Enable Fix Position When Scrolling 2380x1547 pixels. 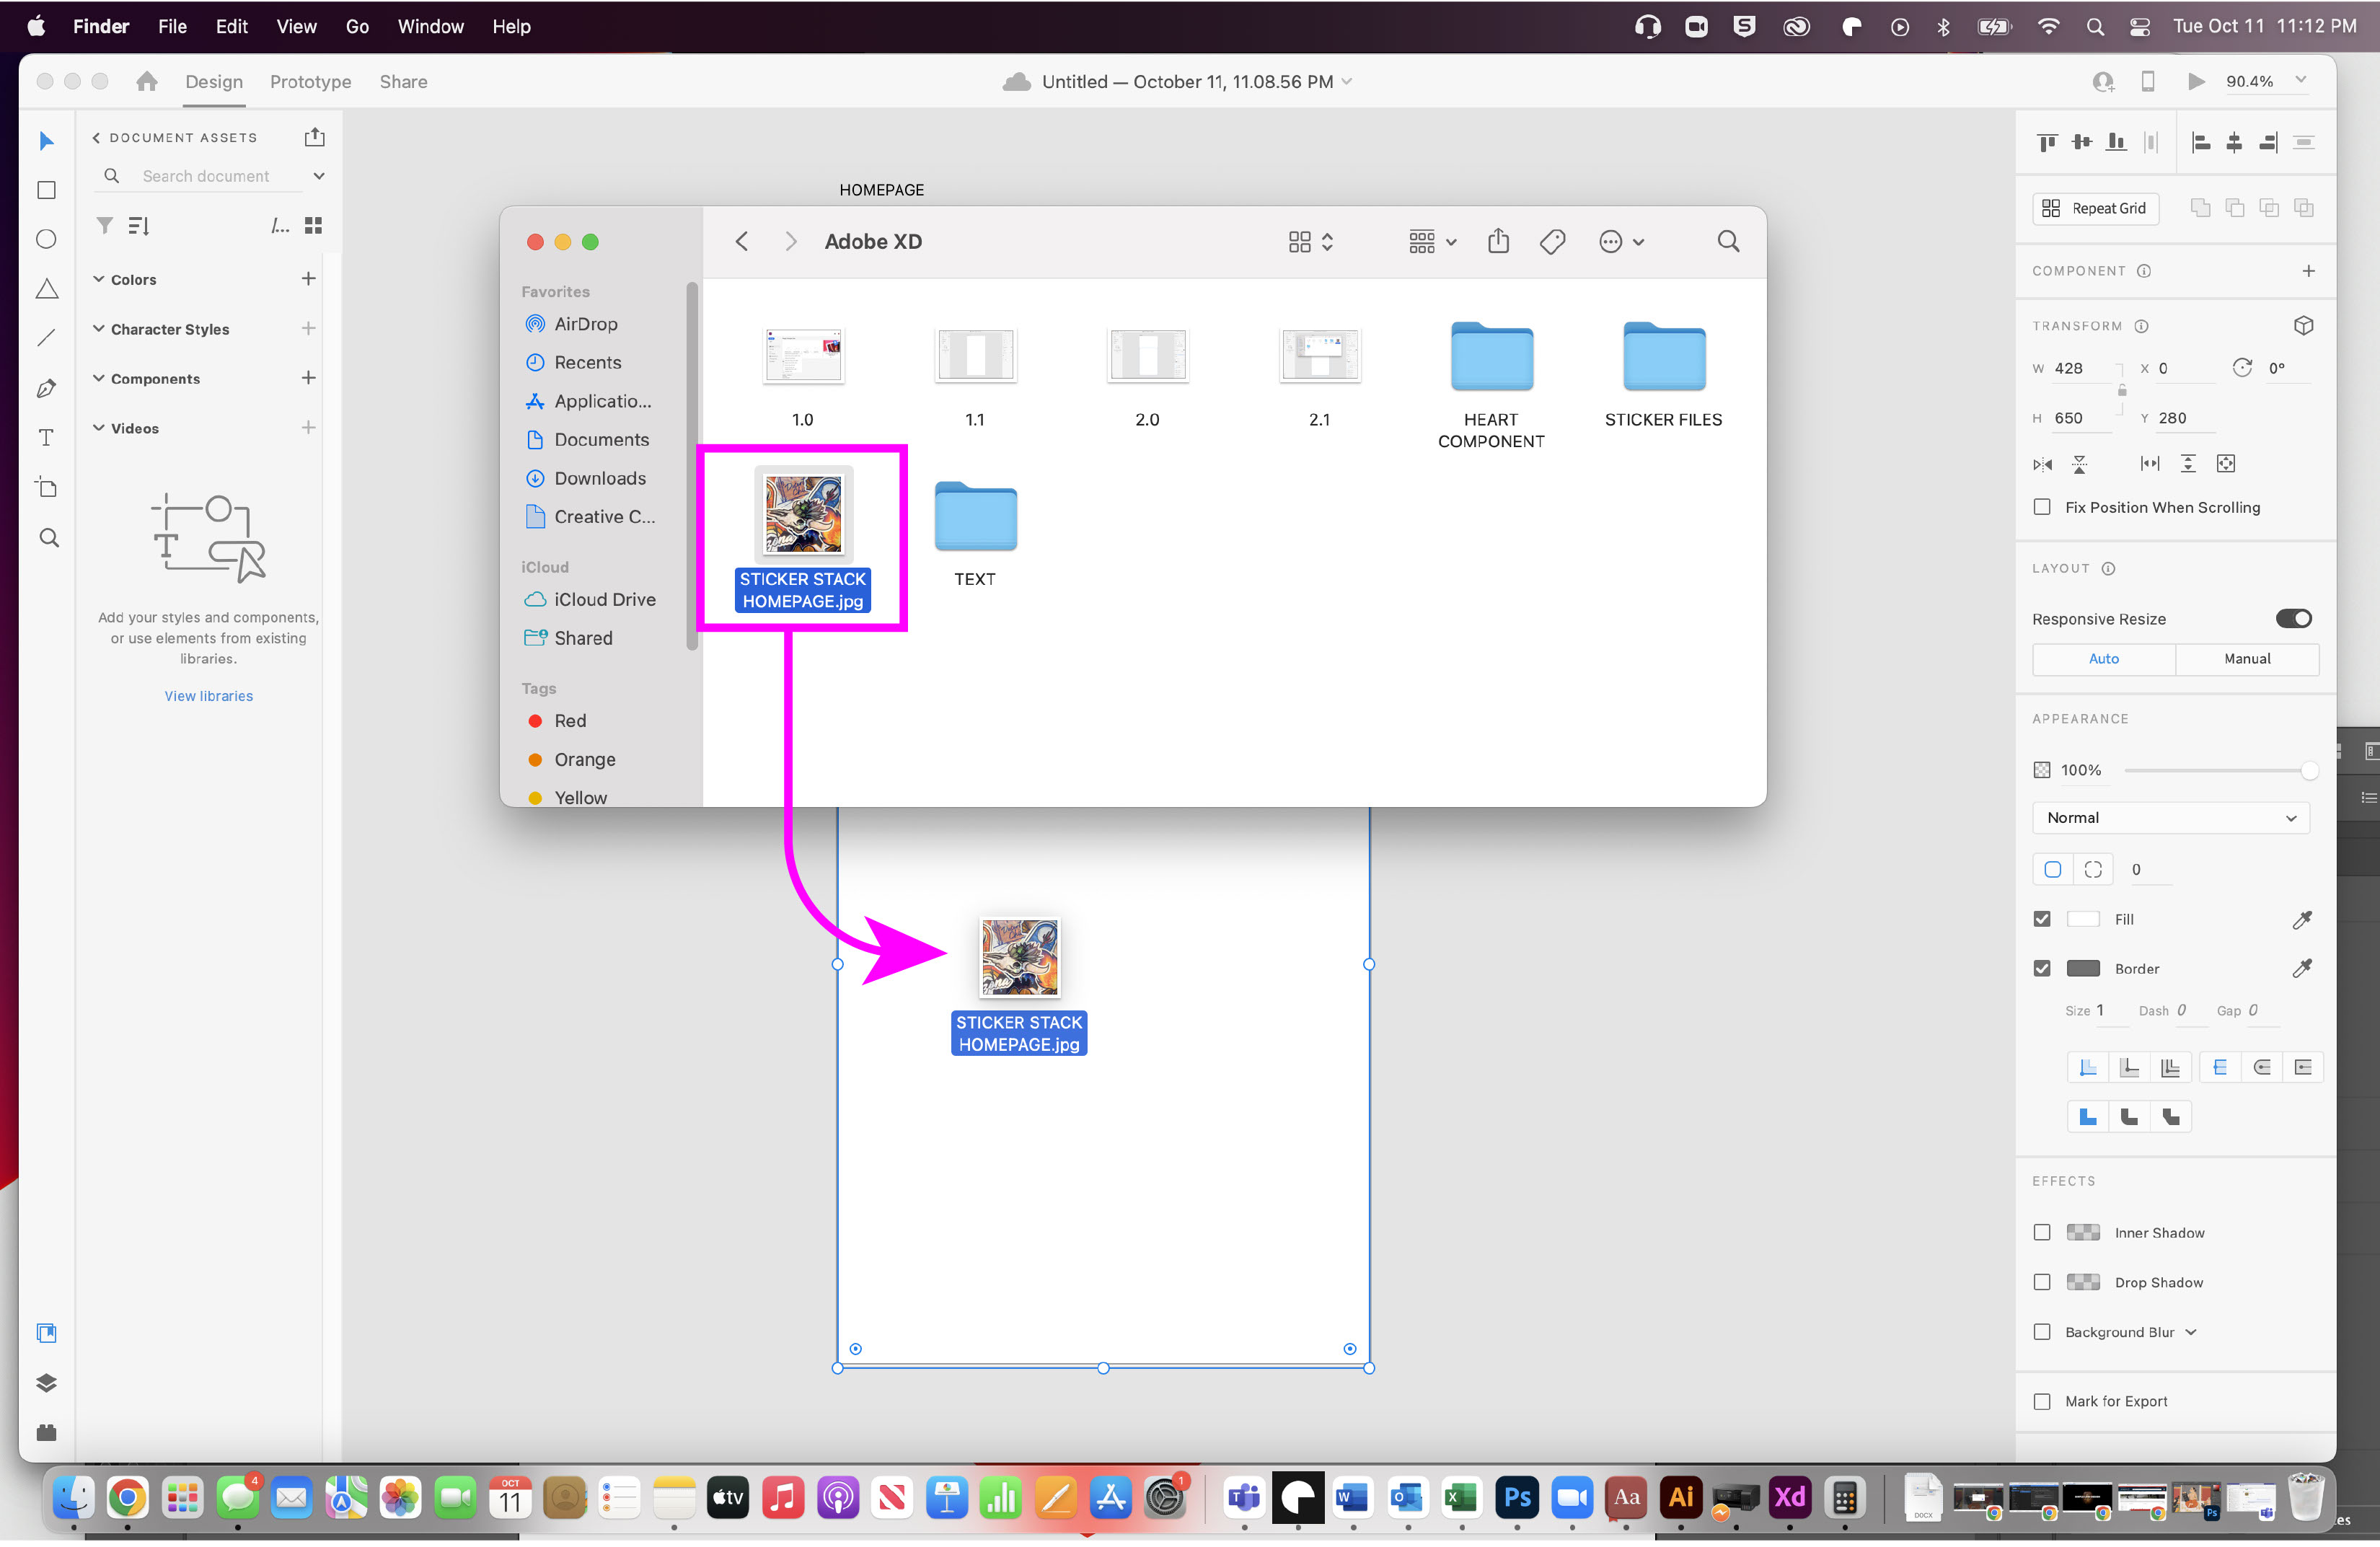[2042, 508]
